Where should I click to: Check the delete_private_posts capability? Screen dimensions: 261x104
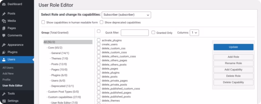(99, 84)
